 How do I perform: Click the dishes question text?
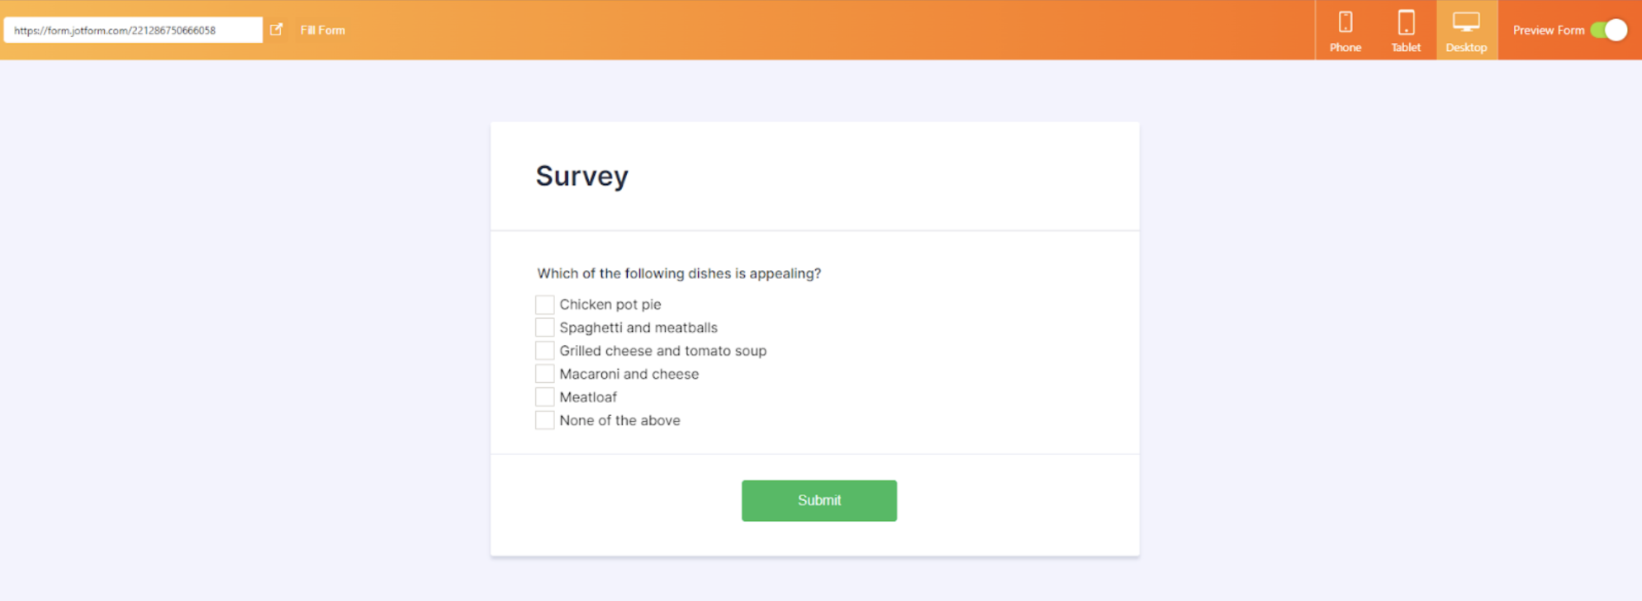point(678,273)
